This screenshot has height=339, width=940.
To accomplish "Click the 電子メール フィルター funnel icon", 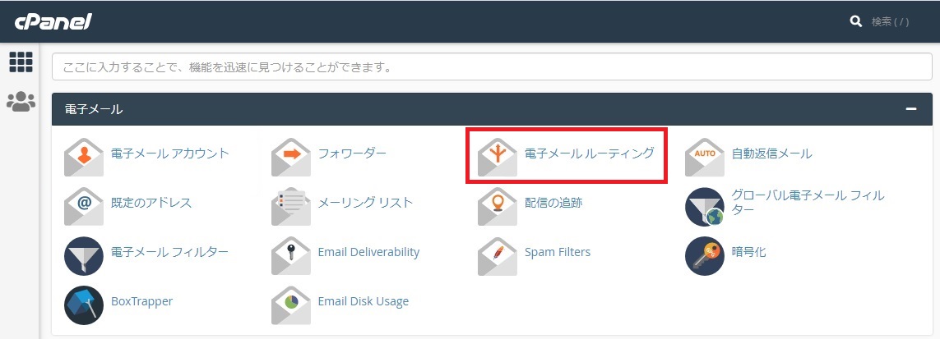I will pyautogui.click(x=84, y=256).
